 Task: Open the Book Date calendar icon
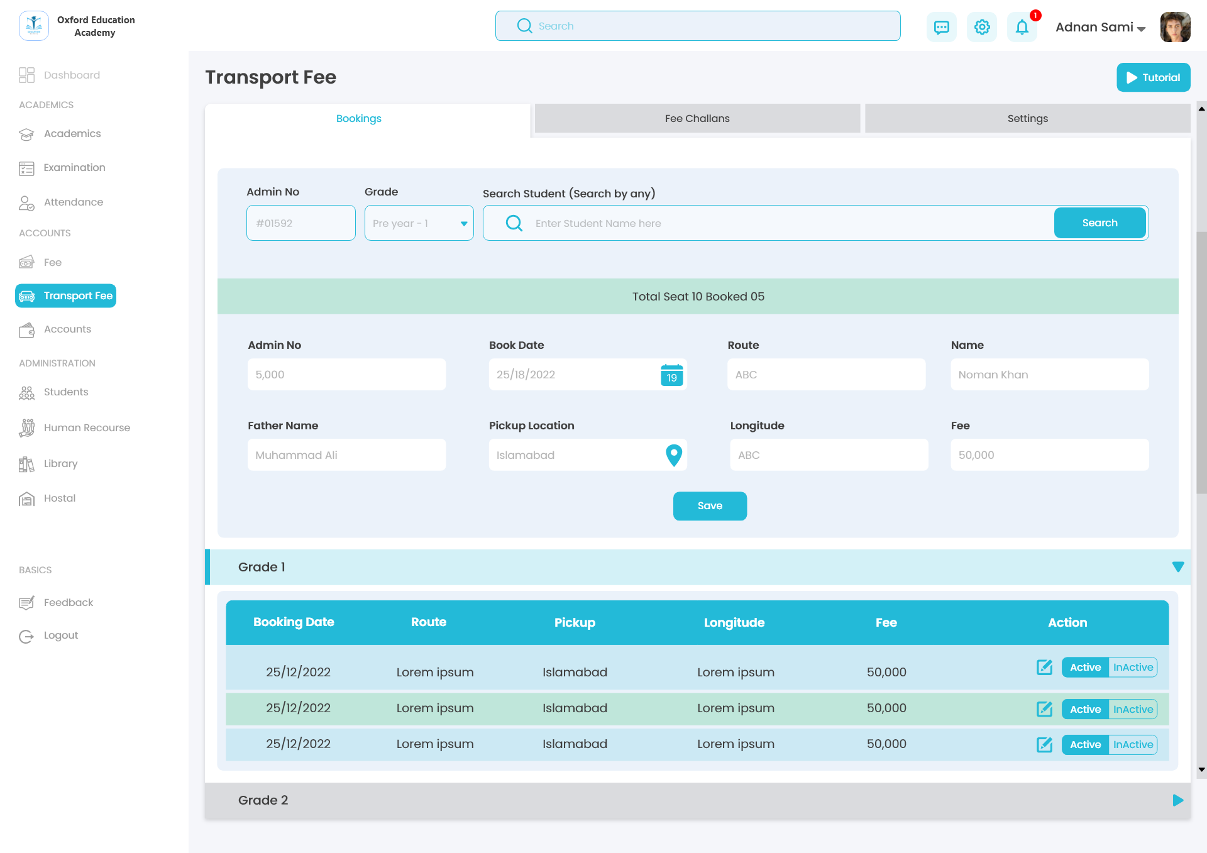pos(672,375)
